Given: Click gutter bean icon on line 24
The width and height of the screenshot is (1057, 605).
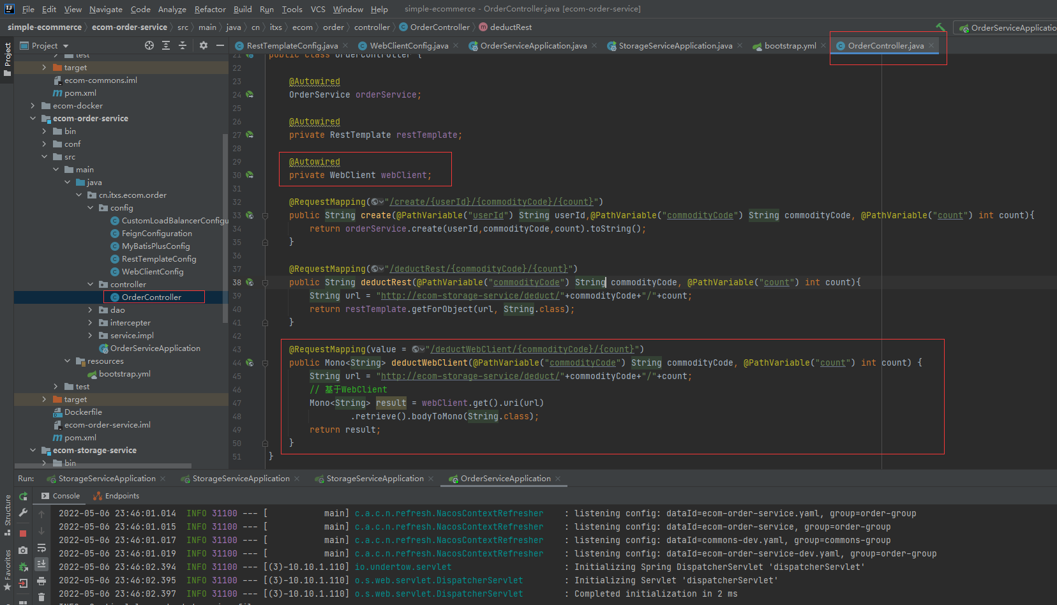Looking at the screenshot, I should [x=250, y=94].
